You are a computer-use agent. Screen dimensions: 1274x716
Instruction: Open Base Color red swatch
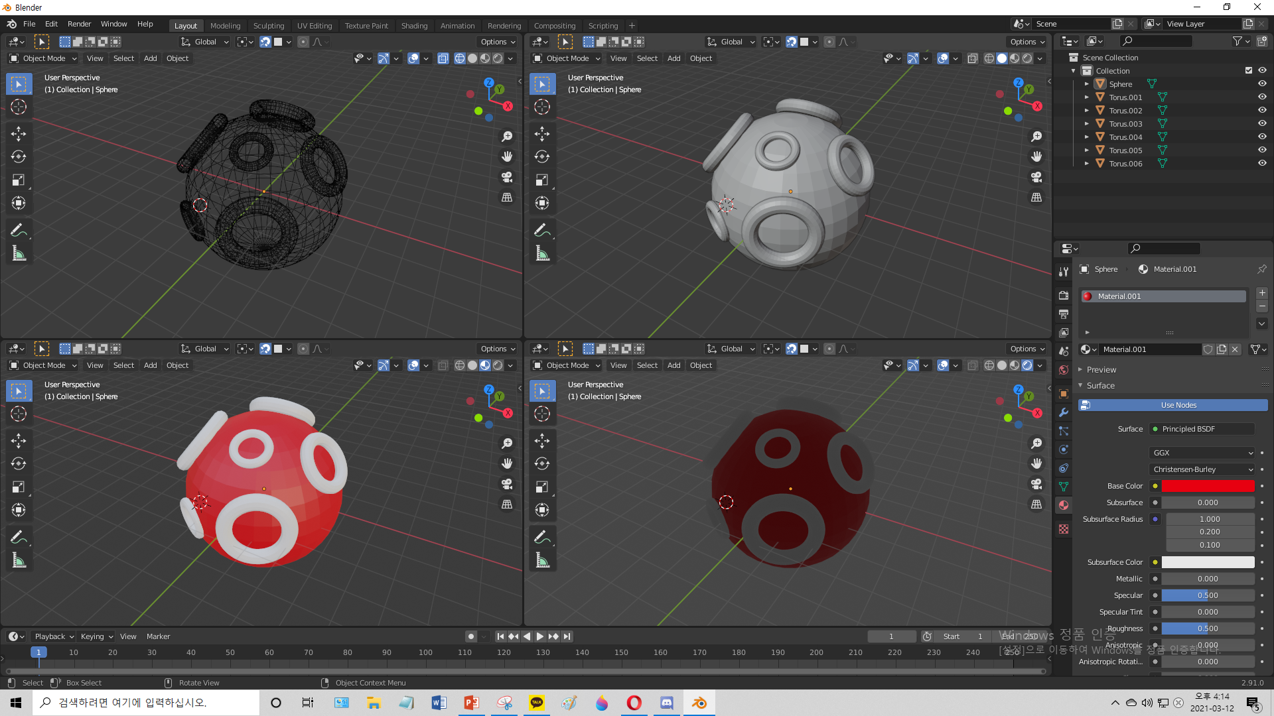click(1208, 486)
